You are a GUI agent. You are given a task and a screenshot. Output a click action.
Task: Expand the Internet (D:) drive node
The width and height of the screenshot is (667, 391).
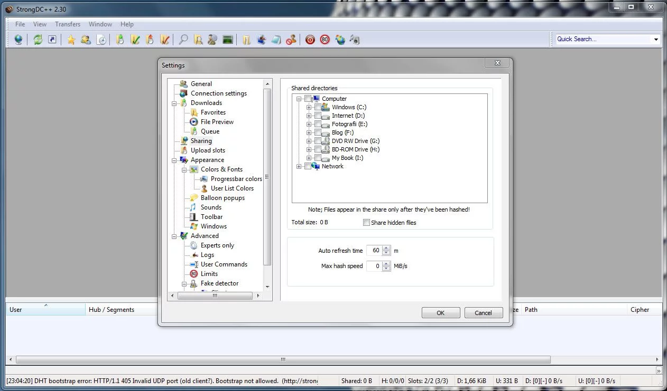pos(309,116)
